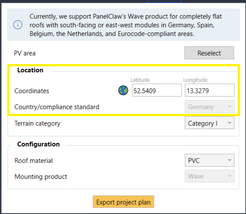Click the Roof material label

pos(34,161)
